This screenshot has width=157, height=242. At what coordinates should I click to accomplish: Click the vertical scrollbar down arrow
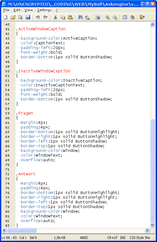[x=152, y=225]
